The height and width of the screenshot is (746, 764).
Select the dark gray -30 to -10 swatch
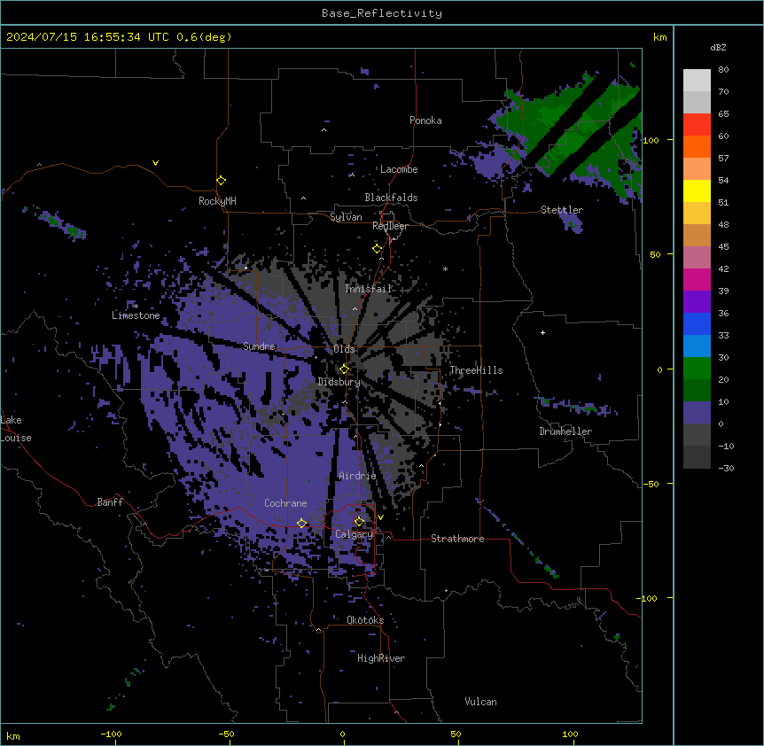click(697, 457)
